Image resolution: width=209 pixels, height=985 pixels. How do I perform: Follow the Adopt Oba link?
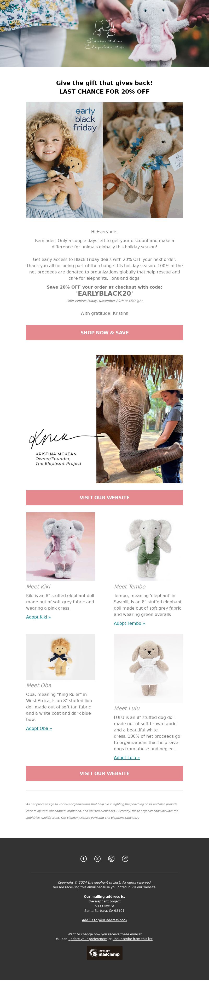pos(39,728)
